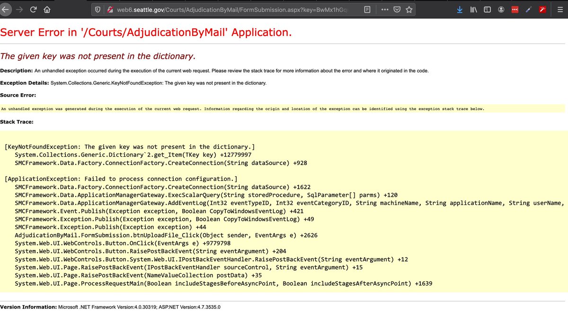Screen dimensions: 568x316
Task: Open the downloads panel
Action: [x=460, y=9]
